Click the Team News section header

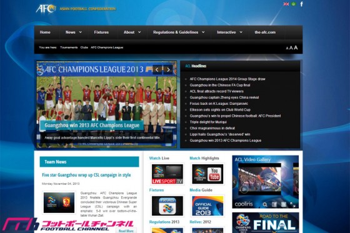coord(89,162)
